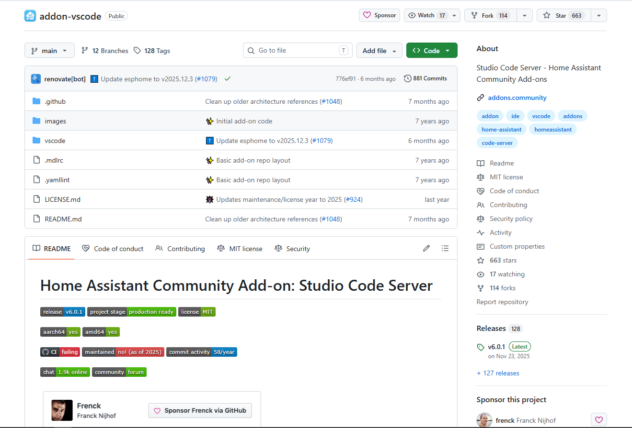
Task: Open the addons.community website link
Action: click(x=517, y=98)
